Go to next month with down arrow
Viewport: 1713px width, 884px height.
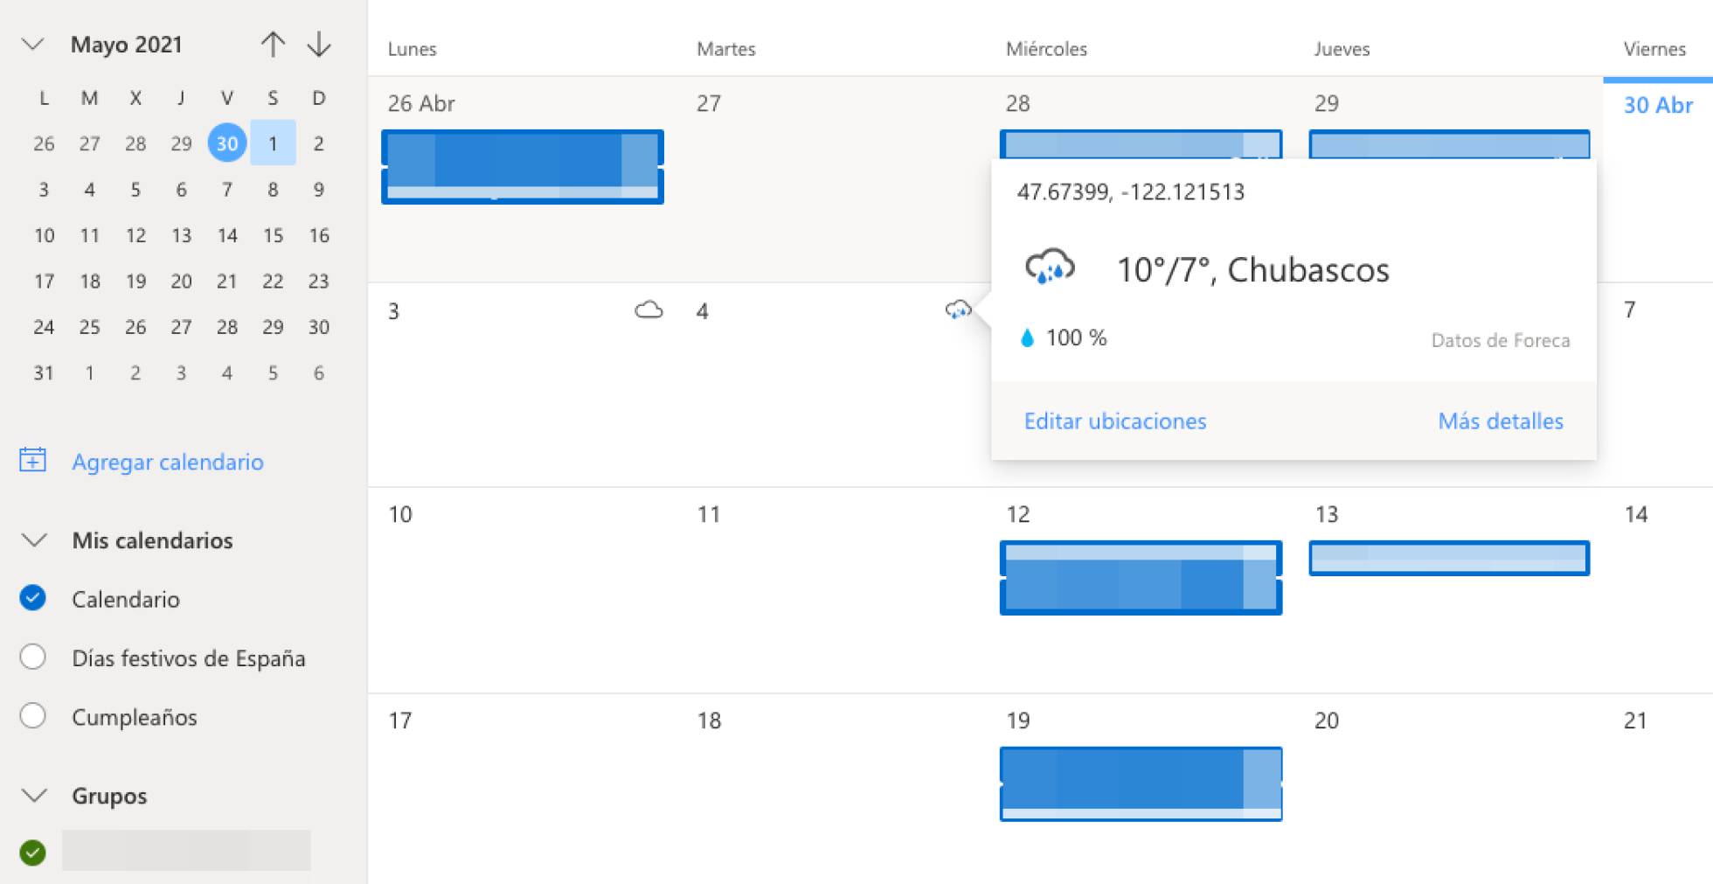click(319, 45)
